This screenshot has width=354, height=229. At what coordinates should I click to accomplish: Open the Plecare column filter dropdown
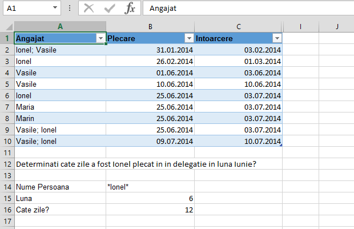click(189, 38)
